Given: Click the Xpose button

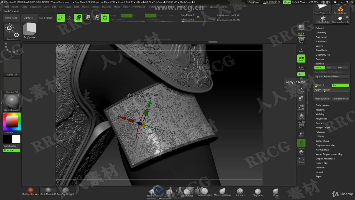Looking at the screenshot, I should pyautogui.click(x=301, y=161).
